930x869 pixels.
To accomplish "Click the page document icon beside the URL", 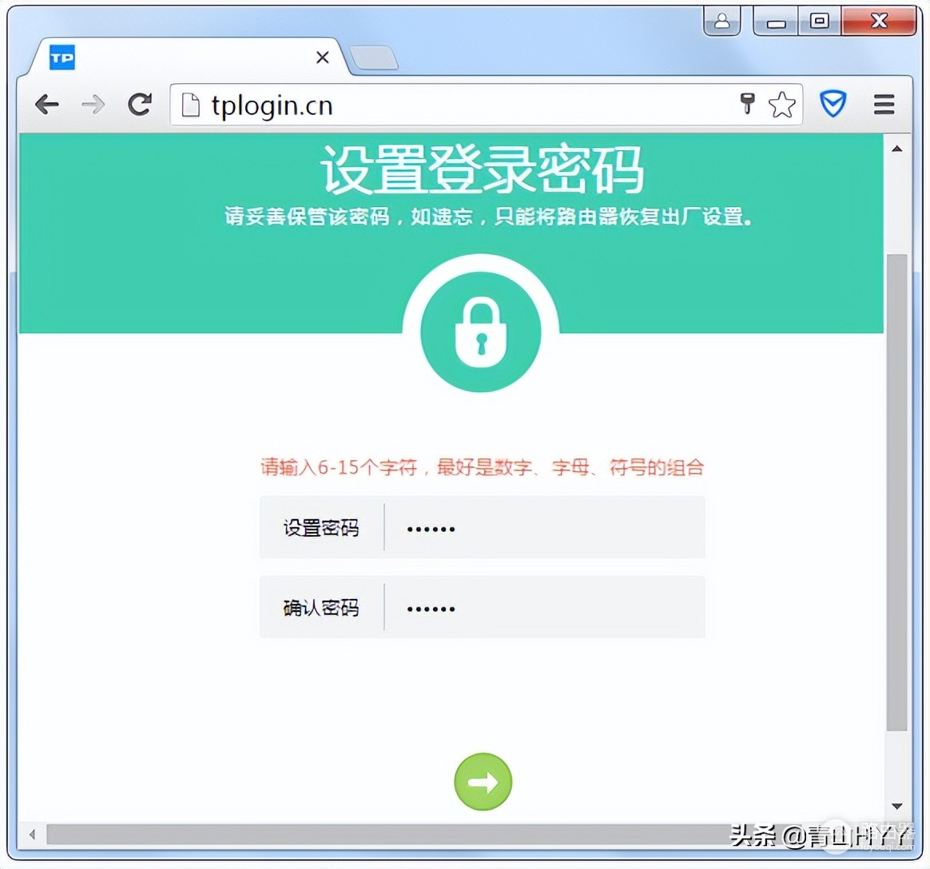I will point(191,105).
